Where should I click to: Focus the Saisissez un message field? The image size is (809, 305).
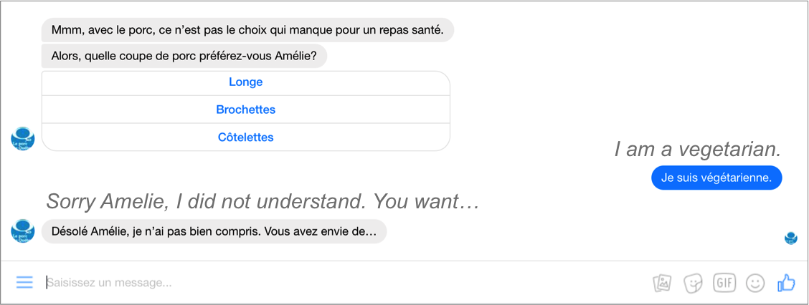click(346, 283)
